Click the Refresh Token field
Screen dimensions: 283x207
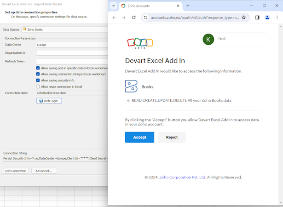72,61
